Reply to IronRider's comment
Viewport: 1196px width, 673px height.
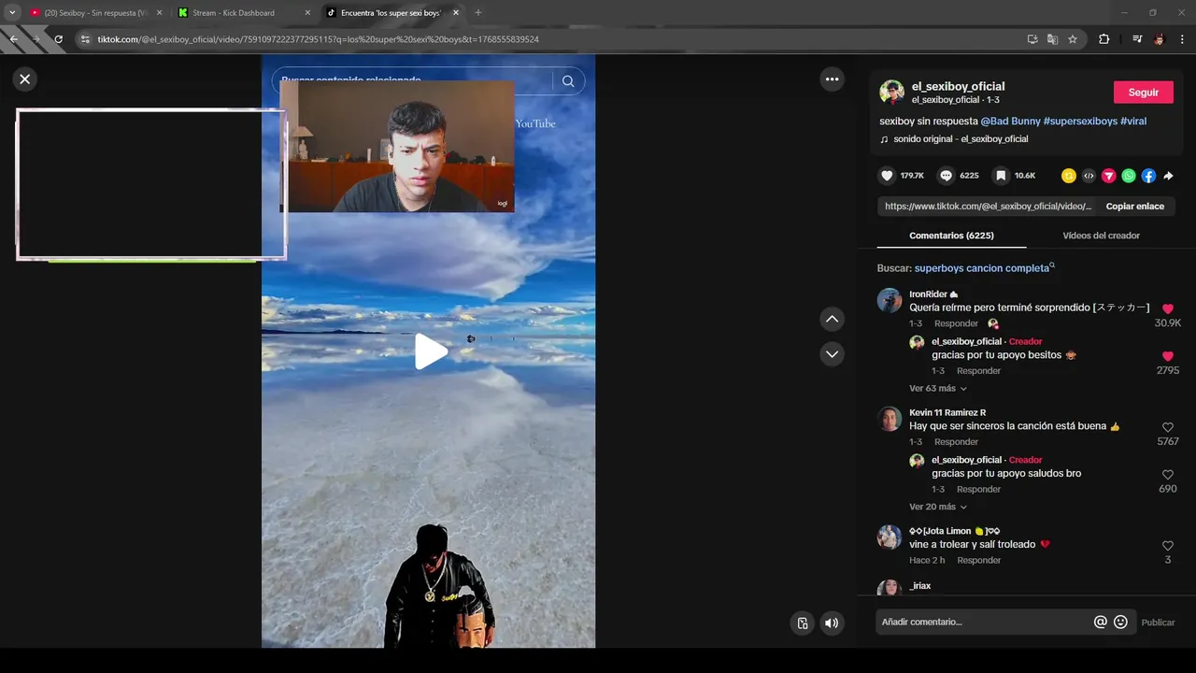pyautogui.click(x=956, y=323)
